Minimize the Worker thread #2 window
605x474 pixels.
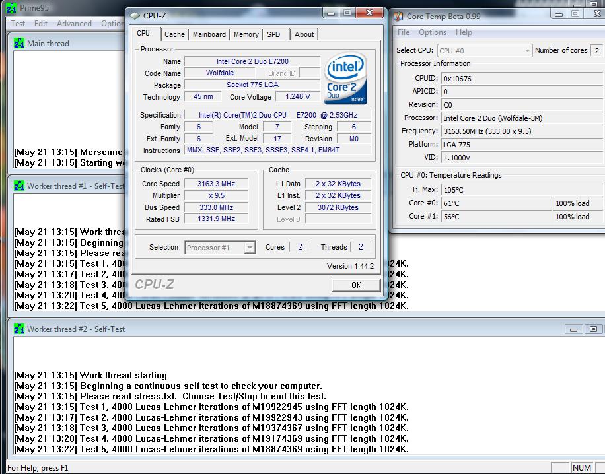pyautogui.click(x=573, y=329)
